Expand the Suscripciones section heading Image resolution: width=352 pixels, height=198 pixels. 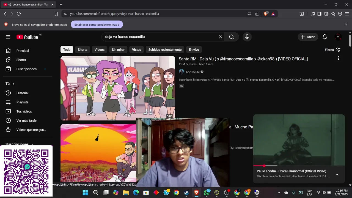pos(19,144)
